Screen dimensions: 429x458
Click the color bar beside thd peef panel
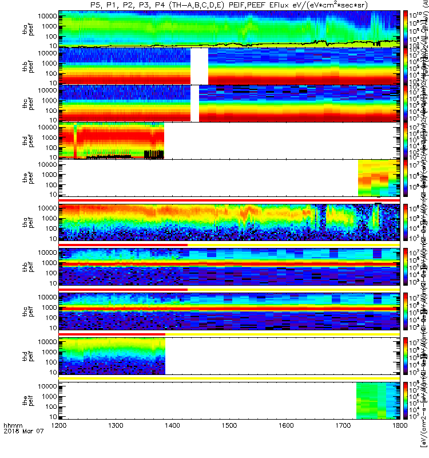tap(406, 140)
